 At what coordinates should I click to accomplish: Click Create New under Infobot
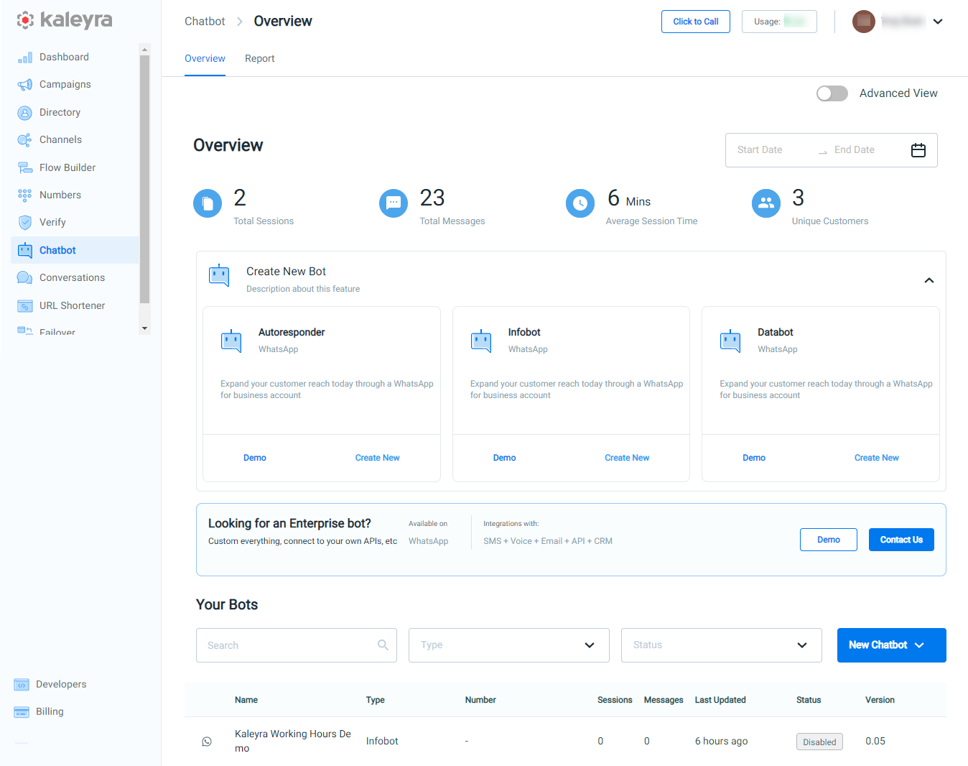(627, 458)
